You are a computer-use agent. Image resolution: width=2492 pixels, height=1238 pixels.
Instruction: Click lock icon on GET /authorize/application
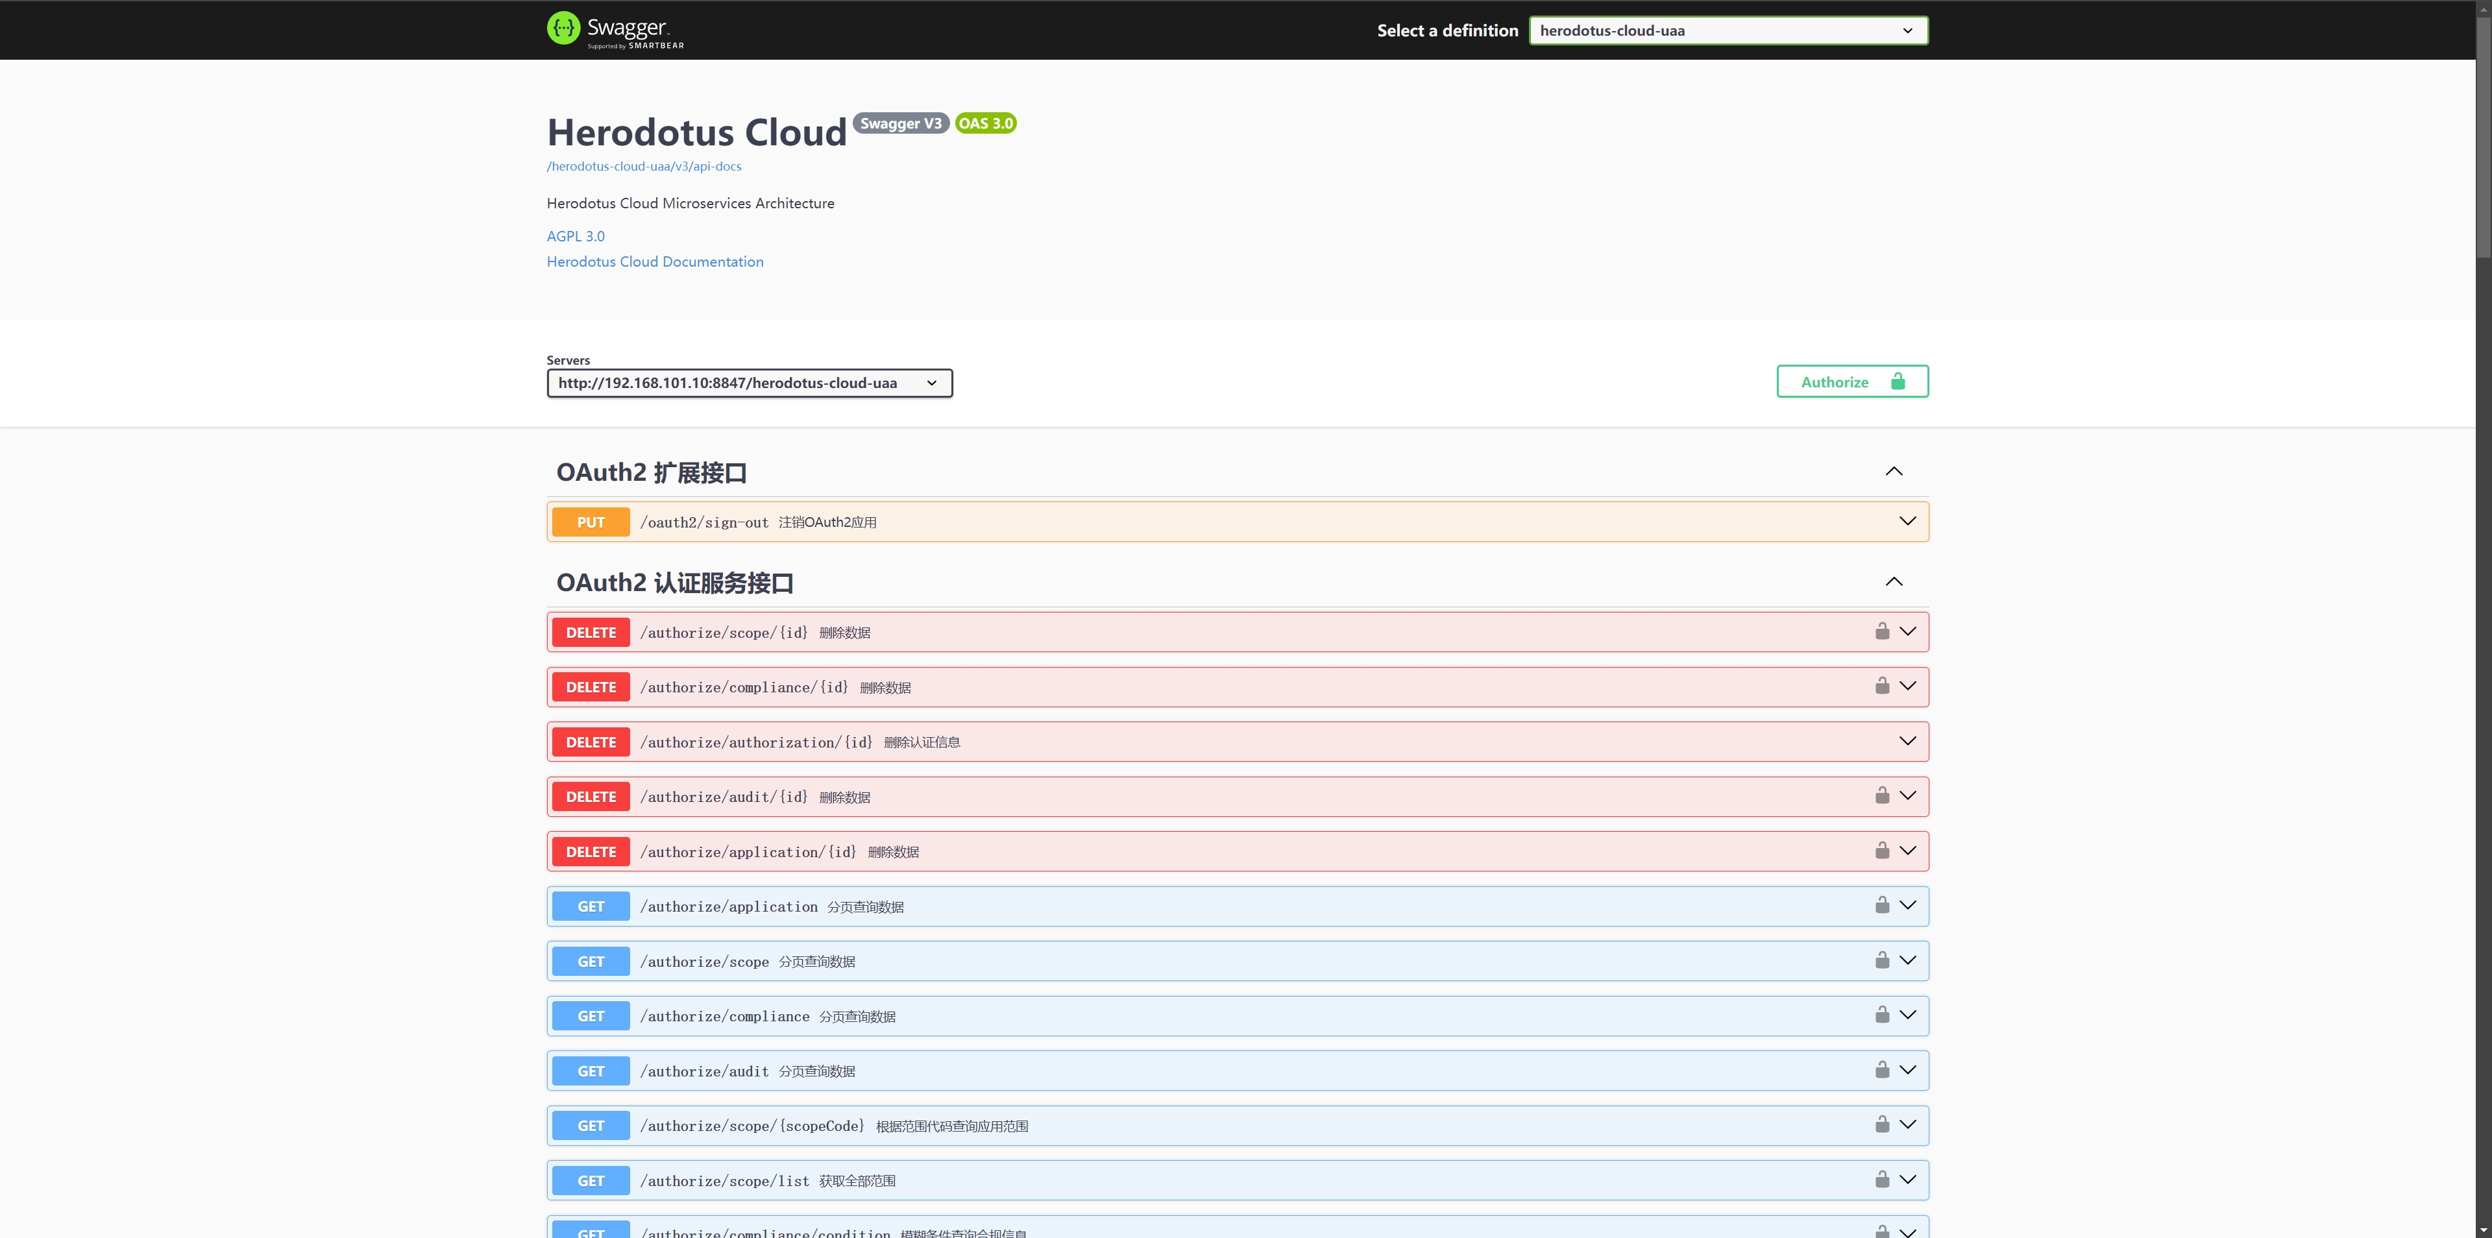pos(1881,905)
